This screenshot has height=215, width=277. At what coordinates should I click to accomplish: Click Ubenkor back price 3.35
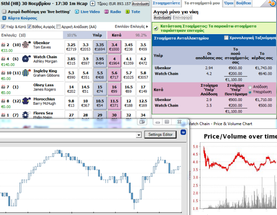100,46
